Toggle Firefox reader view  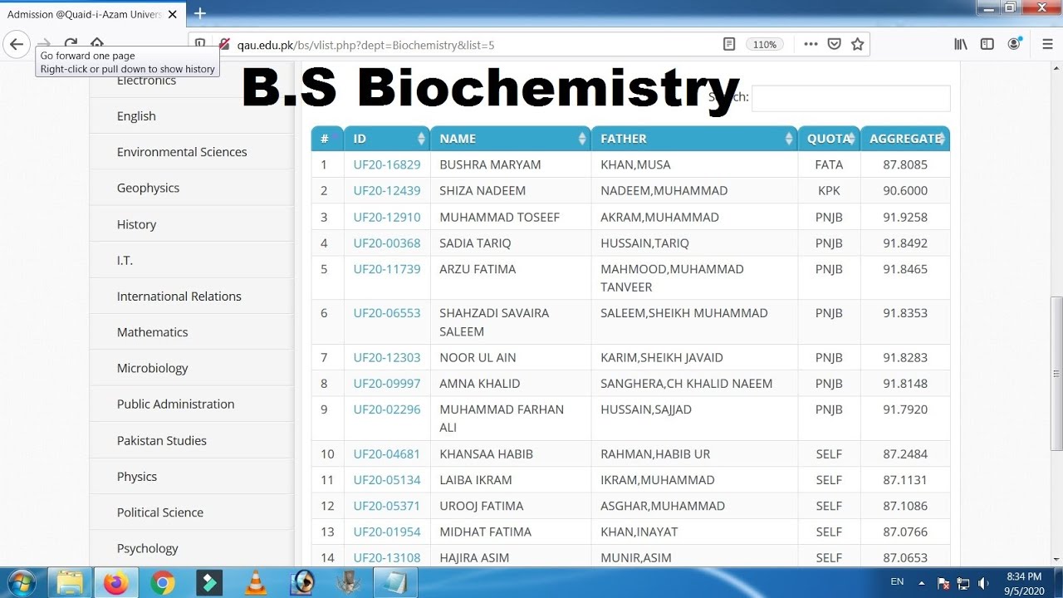(729, 44)
